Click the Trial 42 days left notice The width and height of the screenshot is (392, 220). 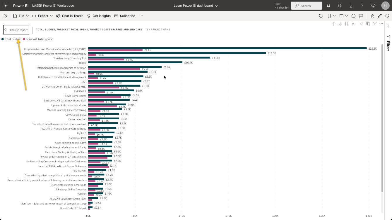click(x=282, y=6)
